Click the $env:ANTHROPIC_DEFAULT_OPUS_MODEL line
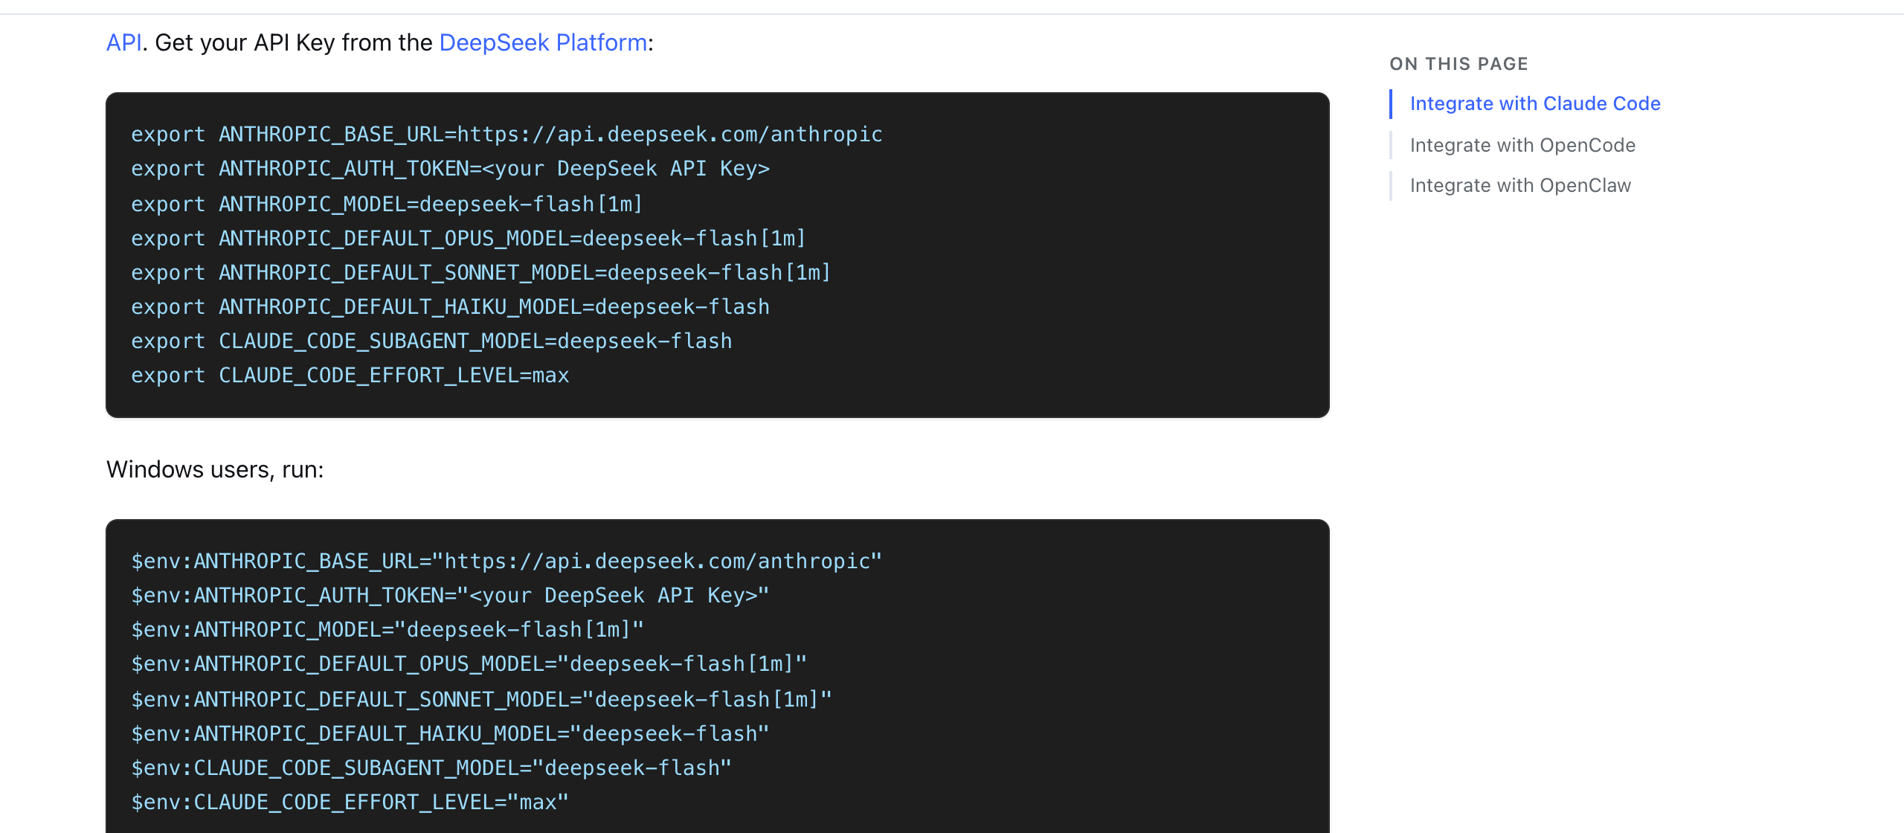The image size is (1904, 833). tap(469, 663)
